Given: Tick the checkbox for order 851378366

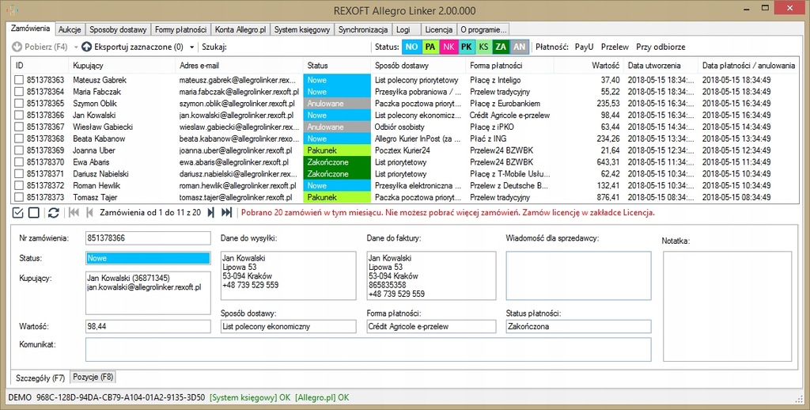Looking at the screenshot, I should pos(19,116).
